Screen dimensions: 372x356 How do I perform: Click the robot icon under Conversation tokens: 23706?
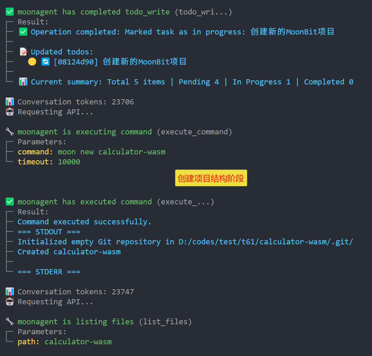(10, 112)
